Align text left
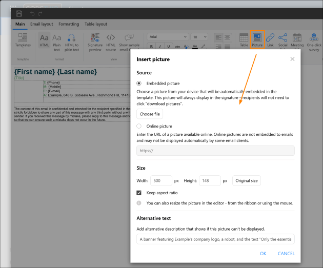Image resolution: width=323 pixels, height=268 pixels. 218,37
